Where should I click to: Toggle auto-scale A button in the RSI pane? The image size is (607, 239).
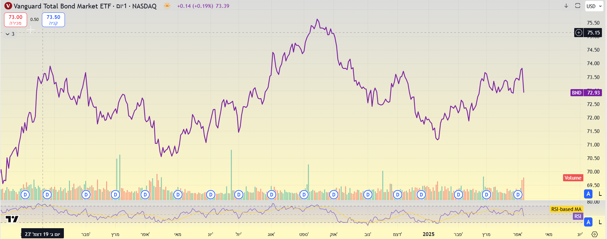[588, 222]
